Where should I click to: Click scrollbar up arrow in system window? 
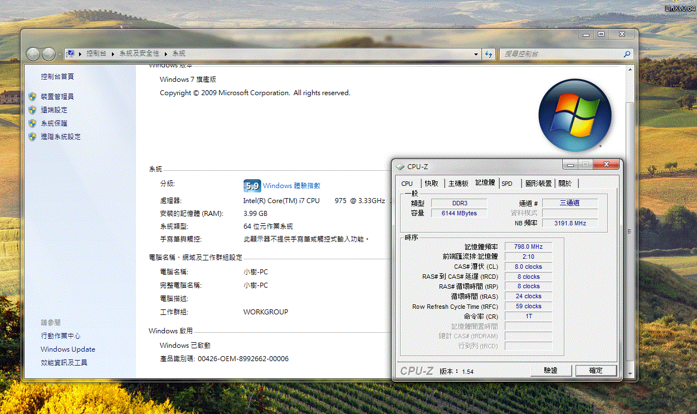[x=630, y=70]
